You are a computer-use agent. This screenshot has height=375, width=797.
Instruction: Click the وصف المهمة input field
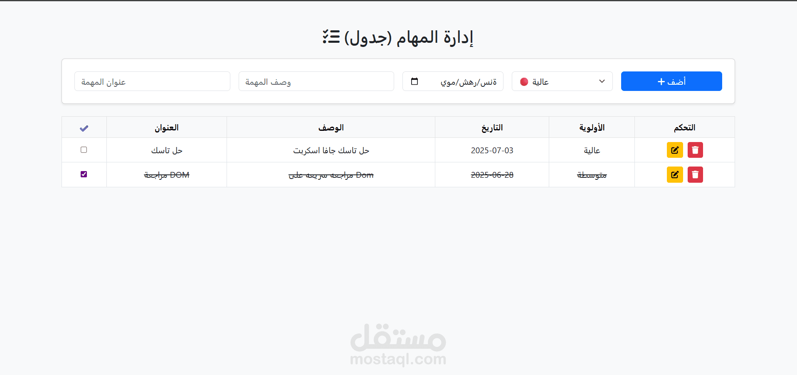[316, 81]
